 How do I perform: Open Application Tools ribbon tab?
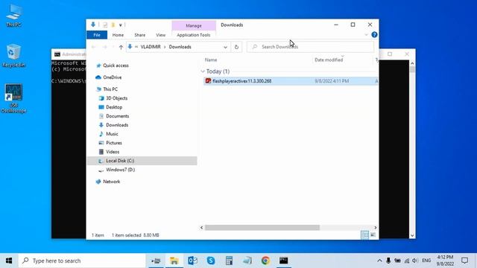pos(194,35)
